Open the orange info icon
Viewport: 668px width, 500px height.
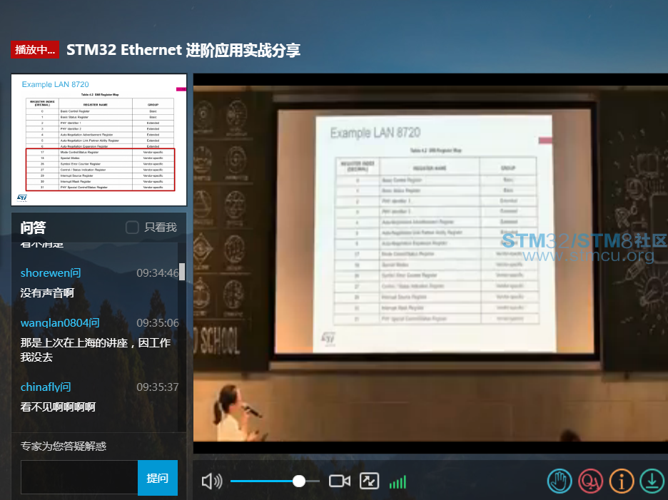(622, 481)
